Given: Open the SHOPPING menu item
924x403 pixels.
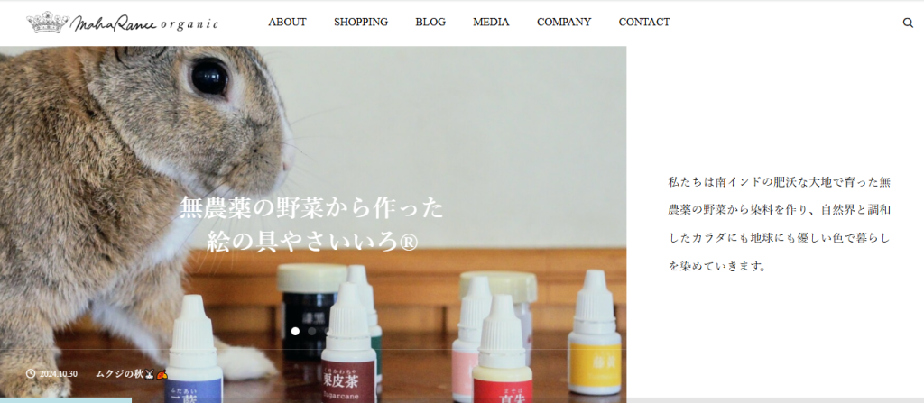Looking at the screenshot, I should tap(361, 23).
